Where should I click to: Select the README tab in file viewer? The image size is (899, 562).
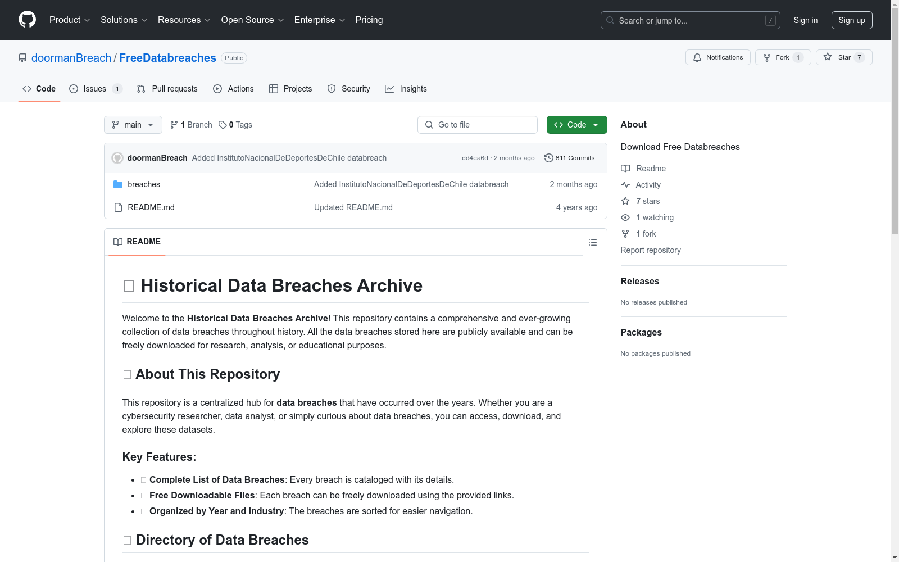(137, 242)
